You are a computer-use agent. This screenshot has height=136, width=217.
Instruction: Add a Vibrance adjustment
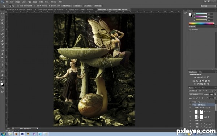[208, 77]
